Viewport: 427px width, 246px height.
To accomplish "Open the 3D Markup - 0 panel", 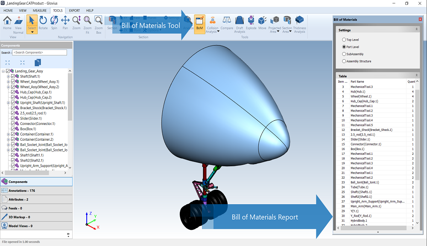I will (36, 217).
